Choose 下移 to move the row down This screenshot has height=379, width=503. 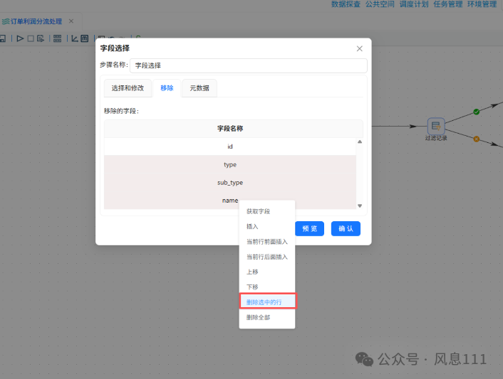[x=267, y=287]
